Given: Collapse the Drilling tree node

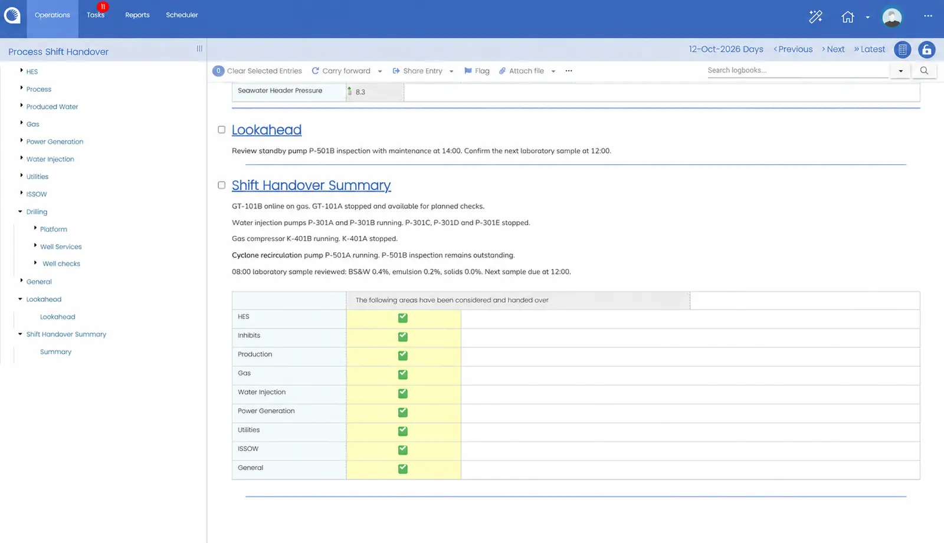Looking at the screenshot, I should click(21, 212).
